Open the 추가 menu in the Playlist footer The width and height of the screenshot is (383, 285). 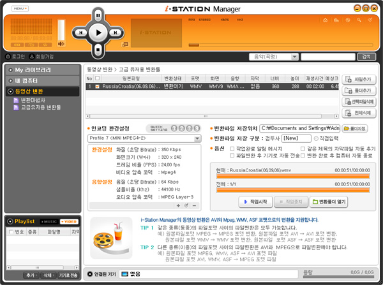[31, 275]
